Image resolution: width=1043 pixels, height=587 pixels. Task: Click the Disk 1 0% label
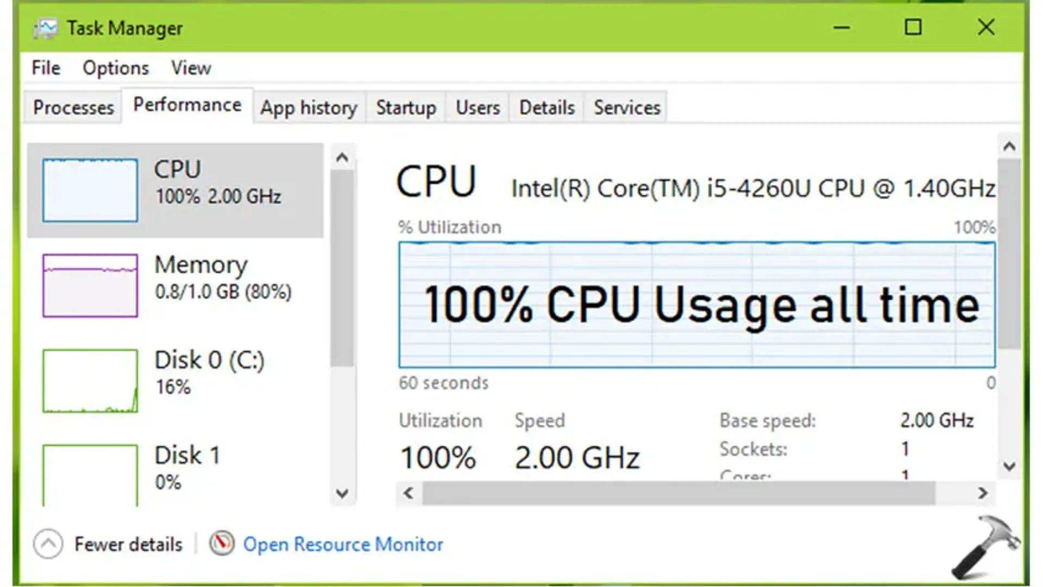point(187,468)
